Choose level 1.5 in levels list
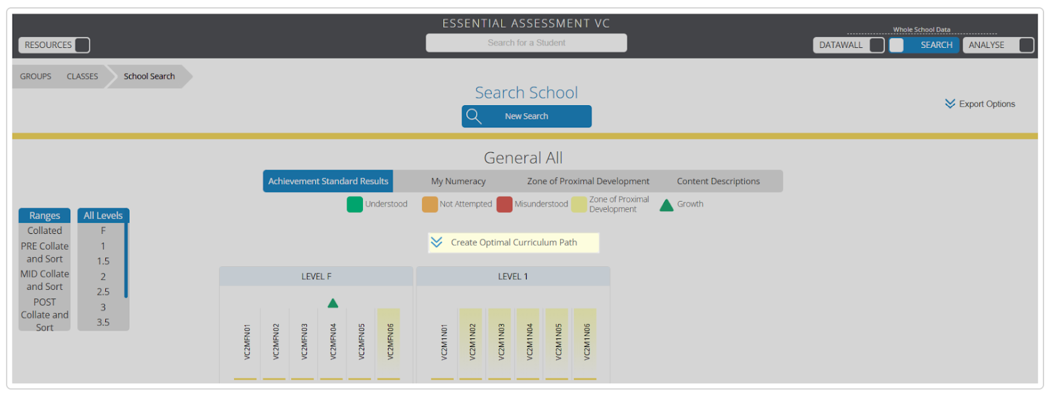 click(103, 261)
